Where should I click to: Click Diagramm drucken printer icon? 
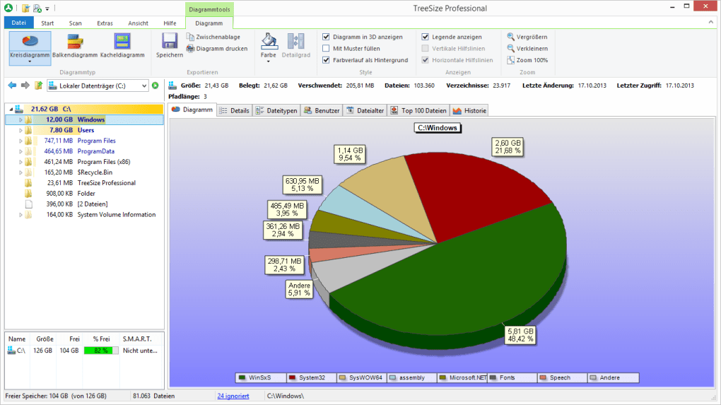pos(190,48)
